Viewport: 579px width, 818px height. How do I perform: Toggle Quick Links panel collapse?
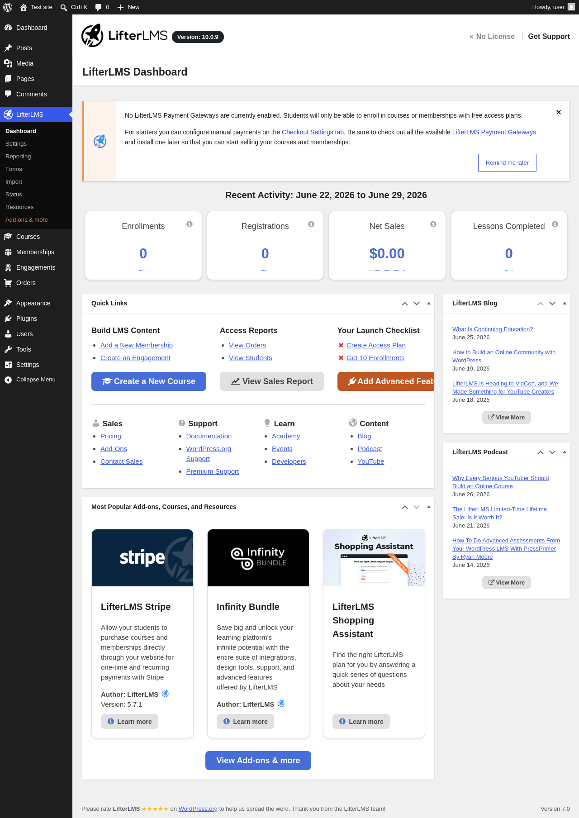pos(429,304)
